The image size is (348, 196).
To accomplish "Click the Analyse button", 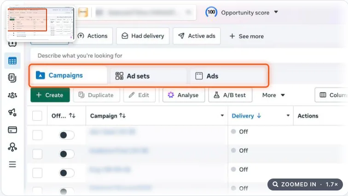I will pos(184,95).
